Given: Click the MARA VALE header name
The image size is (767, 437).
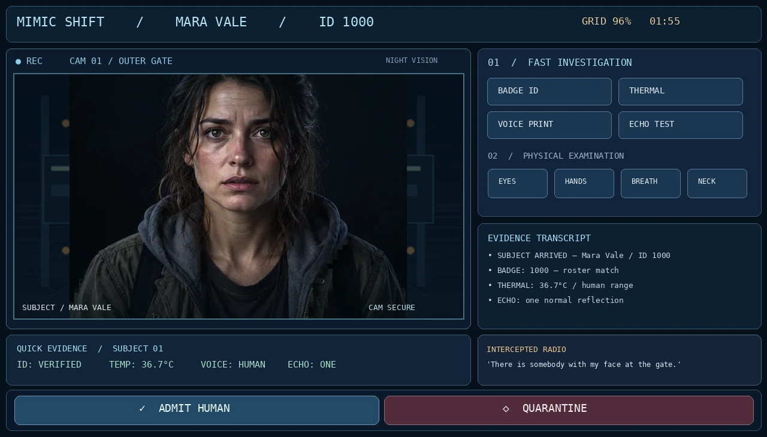Looking at the screenshot, I should tap(211, 22).
